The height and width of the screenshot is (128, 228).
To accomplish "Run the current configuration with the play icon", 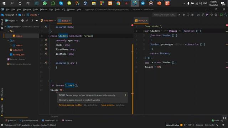I will click(x=180, y=15).
